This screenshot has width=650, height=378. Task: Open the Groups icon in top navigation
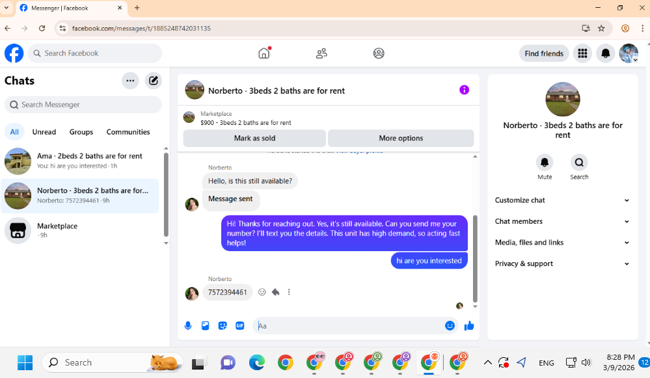pos(379,53)
